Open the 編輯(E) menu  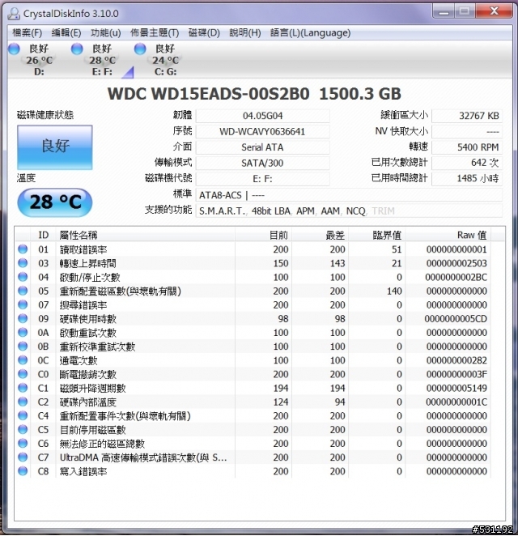coord(66,33)
